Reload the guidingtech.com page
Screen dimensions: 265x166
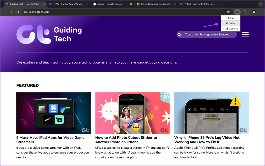pos(18,12)
